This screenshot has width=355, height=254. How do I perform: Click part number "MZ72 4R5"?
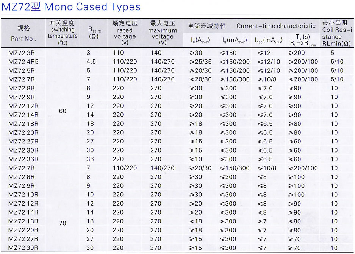pos(23,62)
